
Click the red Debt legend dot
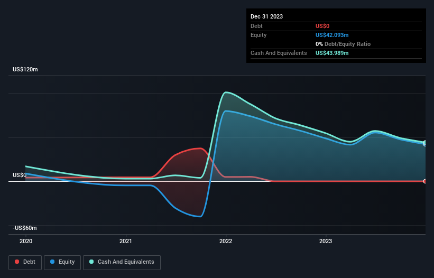coord(17,262)
